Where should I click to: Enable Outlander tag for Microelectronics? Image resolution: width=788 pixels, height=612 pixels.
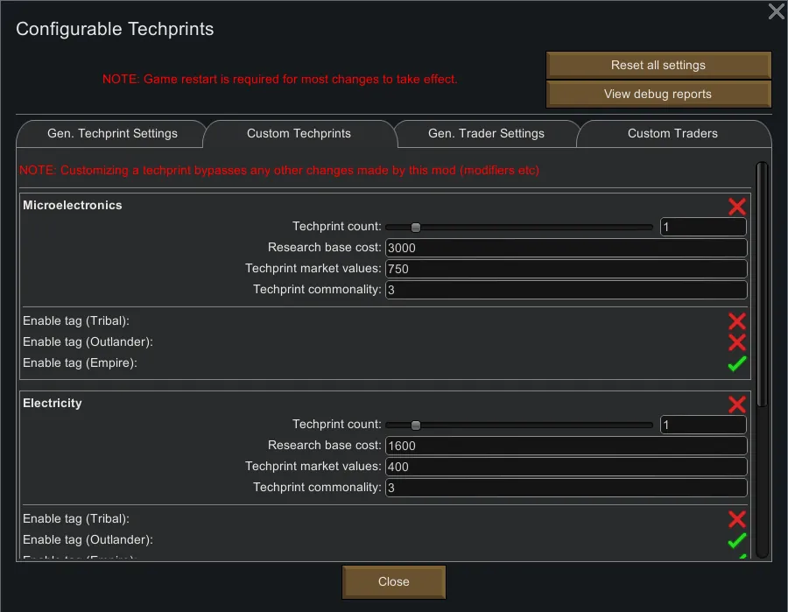[x=736, y=342]
